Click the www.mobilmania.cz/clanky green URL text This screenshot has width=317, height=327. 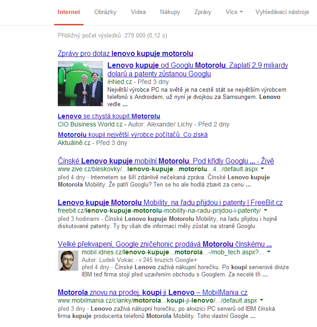point(157,300)
